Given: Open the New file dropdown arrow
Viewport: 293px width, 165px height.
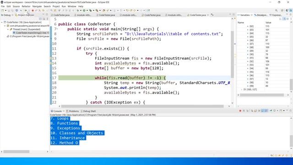Looking at the screenshot, I should pos(5,11).
